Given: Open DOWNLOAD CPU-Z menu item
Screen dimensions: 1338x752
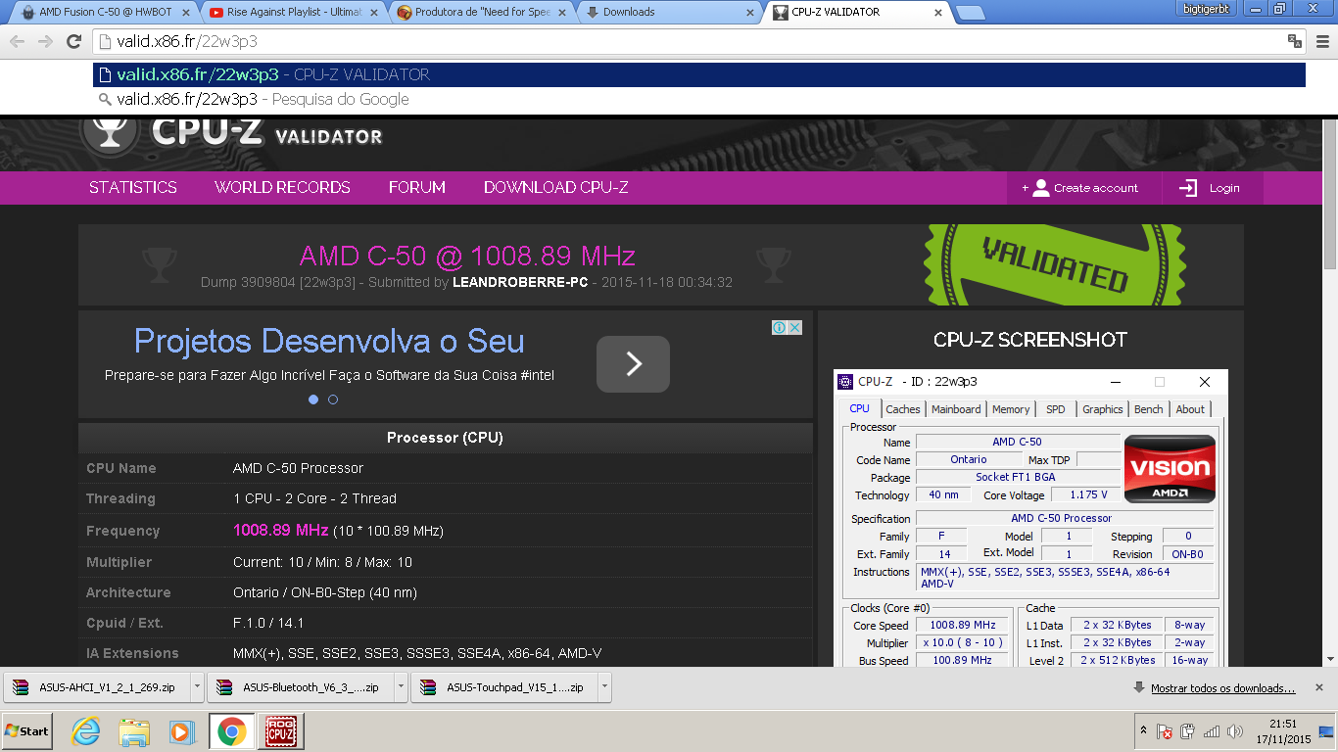Looking at the screenshot, I should (x=556, y=187).
